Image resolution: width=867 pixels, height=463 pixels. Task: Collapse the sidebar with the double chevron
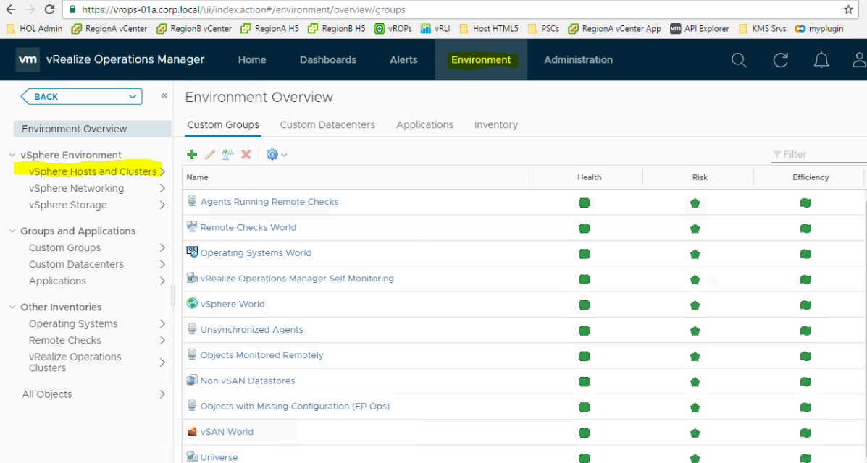(x=164, y=95)
